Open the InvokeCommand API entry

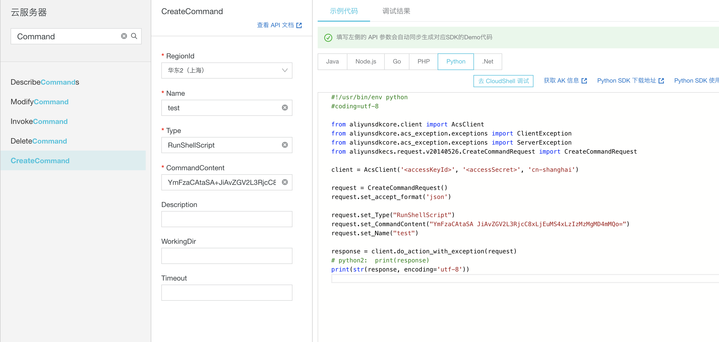click(39, 122)
